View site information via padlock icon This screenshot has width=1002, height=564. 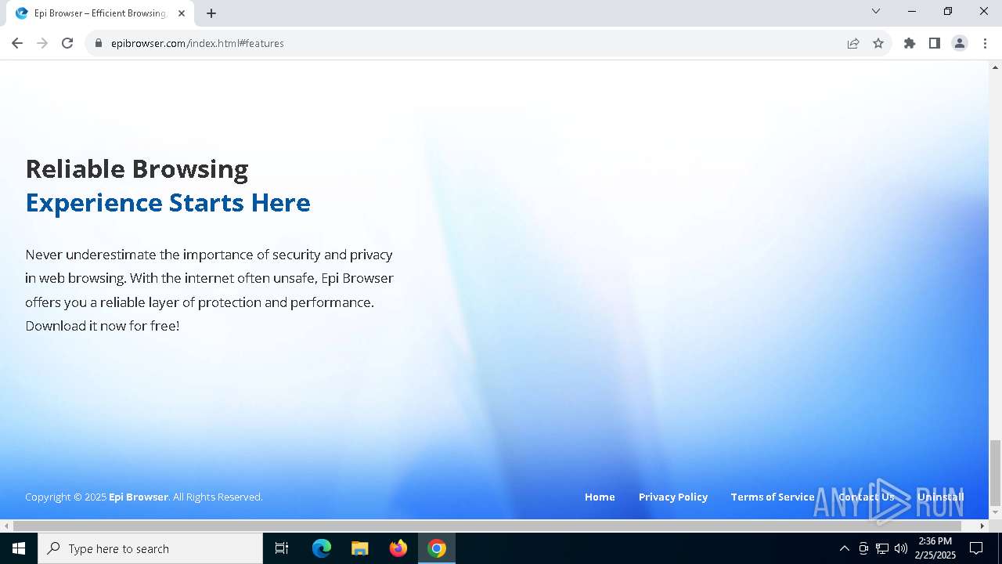pos(99,43)
